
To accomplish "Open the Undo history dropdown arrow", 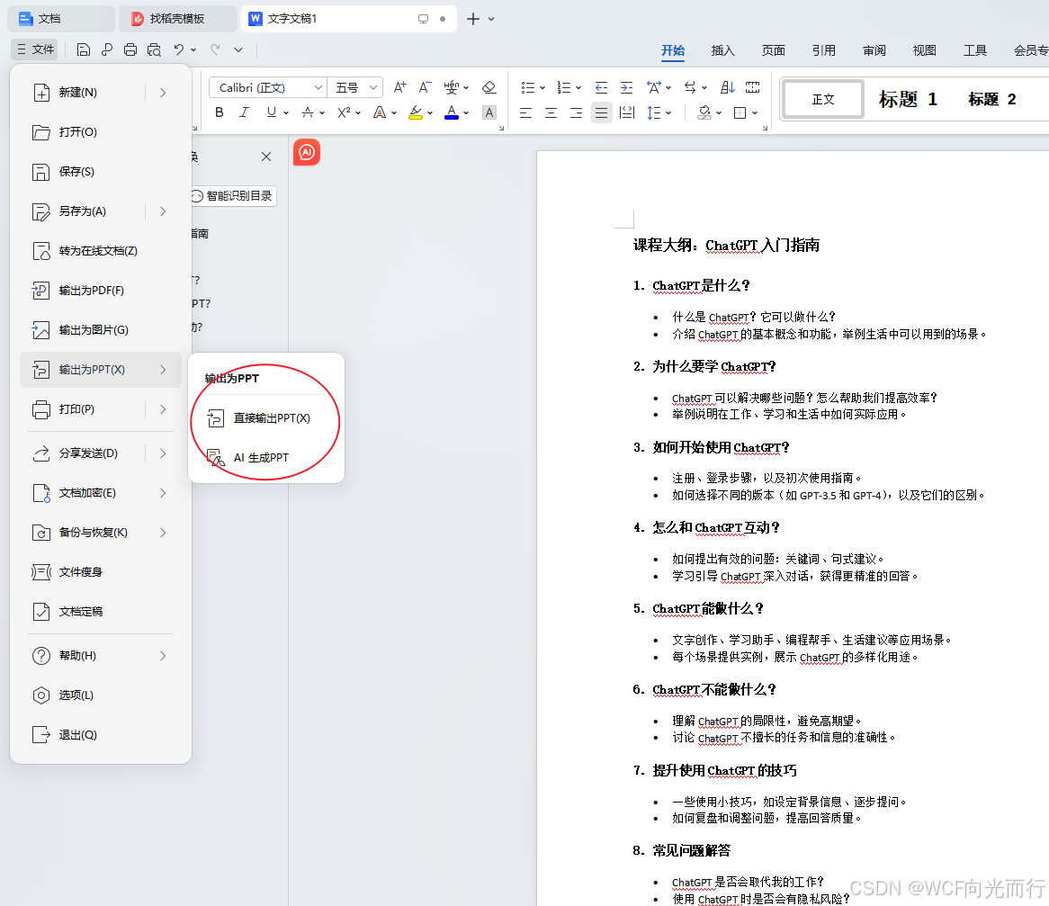I will pyautogui.click(x=193, y=49).
